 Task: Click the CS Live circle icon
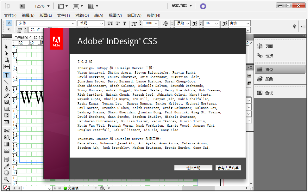pyautogui.click(x=203, y=6)
